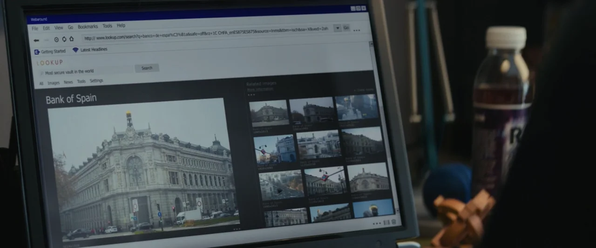Select the golden dome on blue sky thumbnail
Viewport: 596px width, 248px height.
373,208
